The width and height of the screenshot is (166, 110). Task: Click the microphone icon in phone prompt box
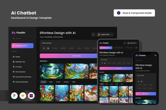(x=139, y=81)
